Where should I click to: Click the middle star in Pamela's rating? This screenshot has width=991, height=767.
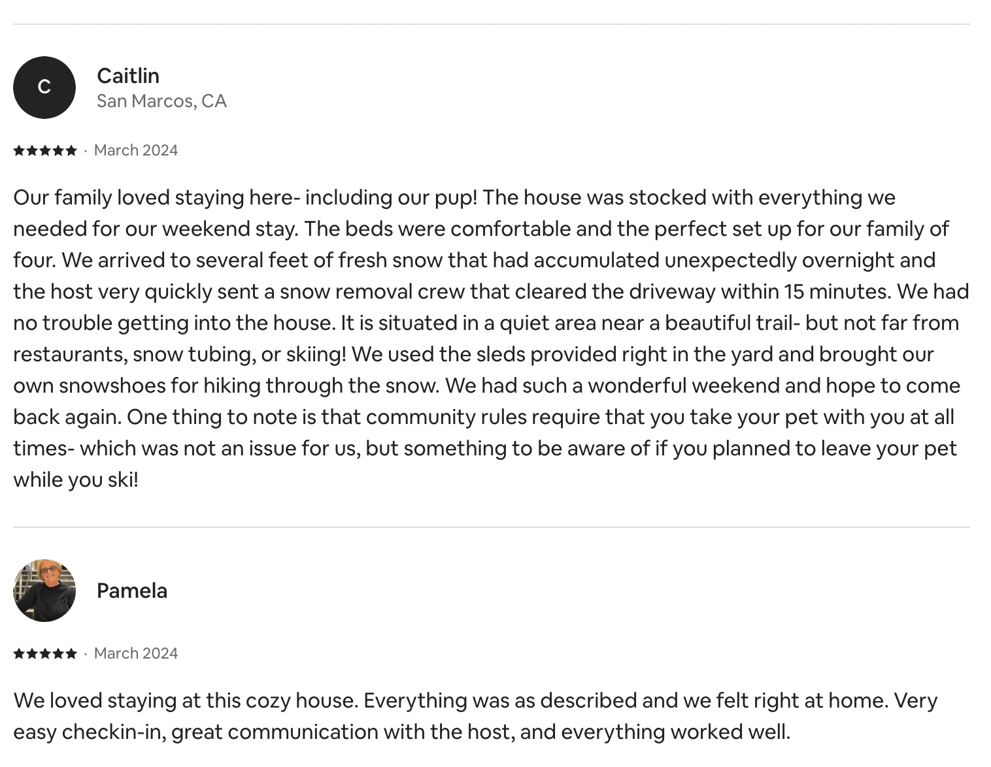click(45, 654)
